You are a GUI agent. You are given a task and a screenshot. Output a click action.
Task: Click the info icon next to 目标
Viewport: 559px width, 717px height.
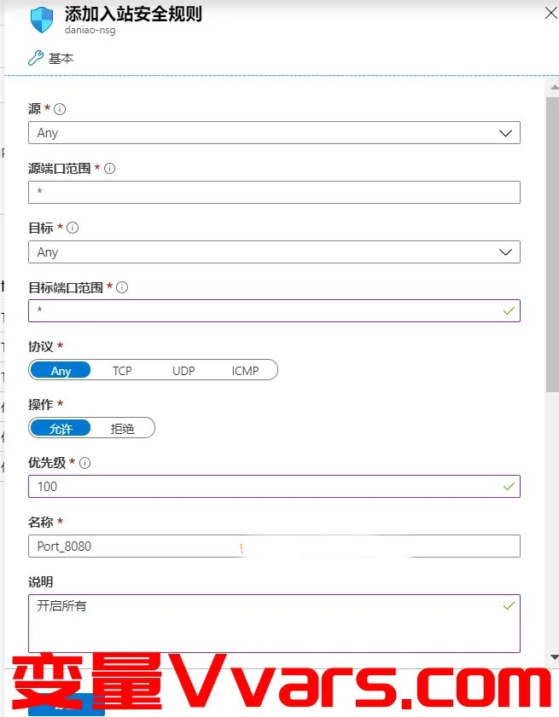(73, 228)
